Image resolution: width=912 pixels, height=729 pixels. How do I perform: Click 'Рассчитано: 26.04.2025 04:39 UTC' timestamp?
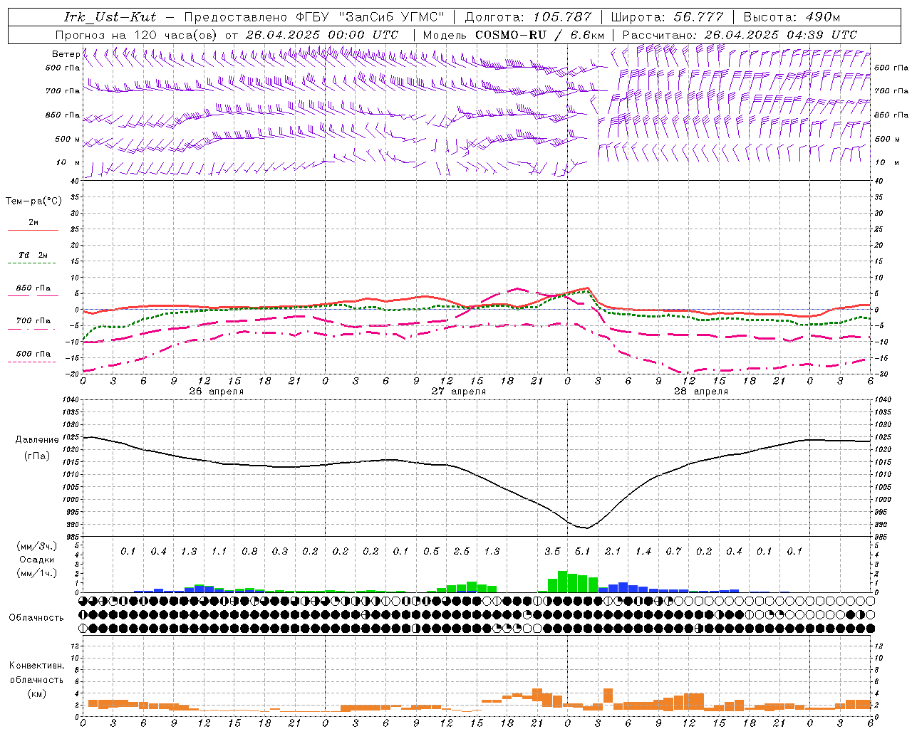740,34
